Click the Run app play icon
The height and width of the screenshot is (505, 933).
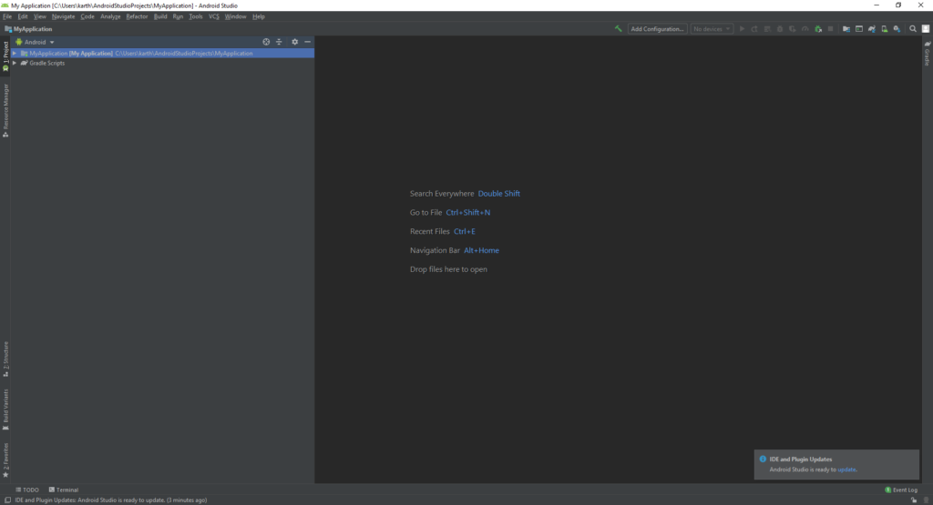(x=742, y=28)
